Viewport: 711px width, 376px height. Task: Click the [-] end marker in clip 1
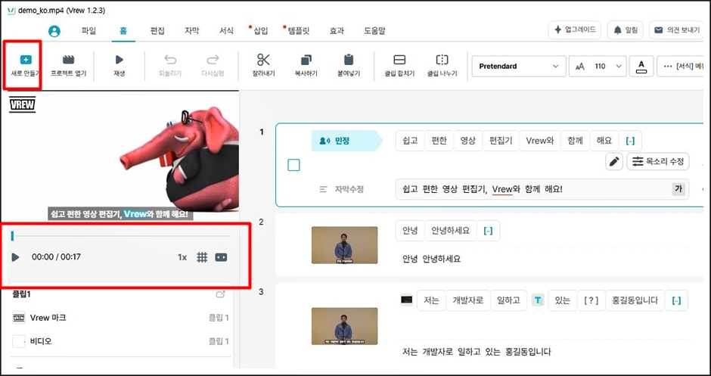[x=630, y=141]
